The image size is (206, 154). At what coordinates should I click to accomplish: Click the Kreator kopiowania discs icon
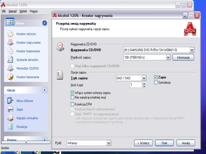10,51
